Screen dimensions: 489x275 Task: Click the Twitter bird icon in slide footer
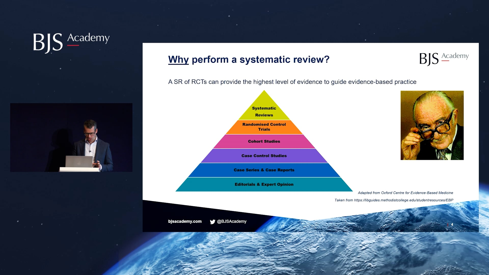click(x=212, y=222)
